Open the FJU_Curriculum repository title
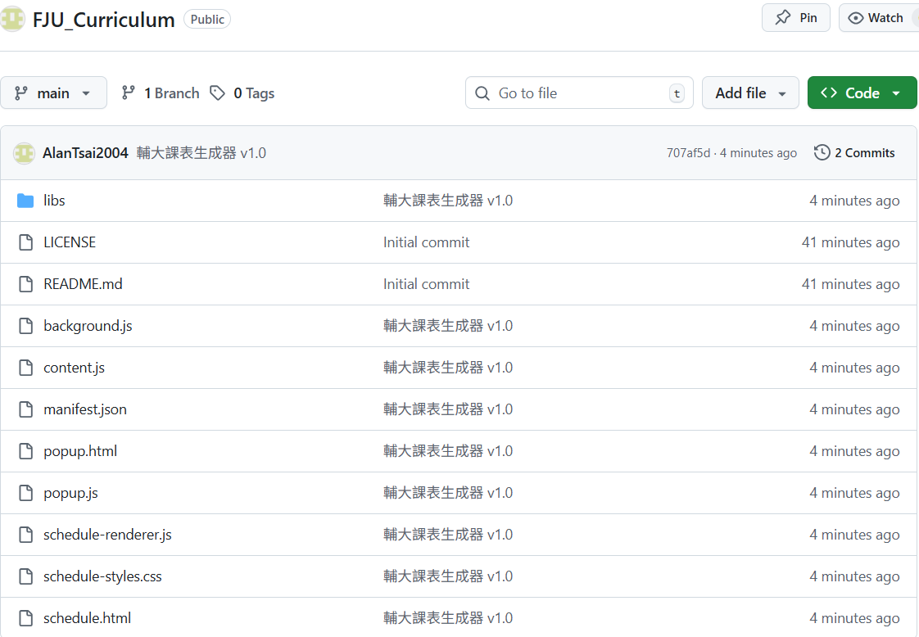Viewport: 919px width, 637px height. [104, 20]
